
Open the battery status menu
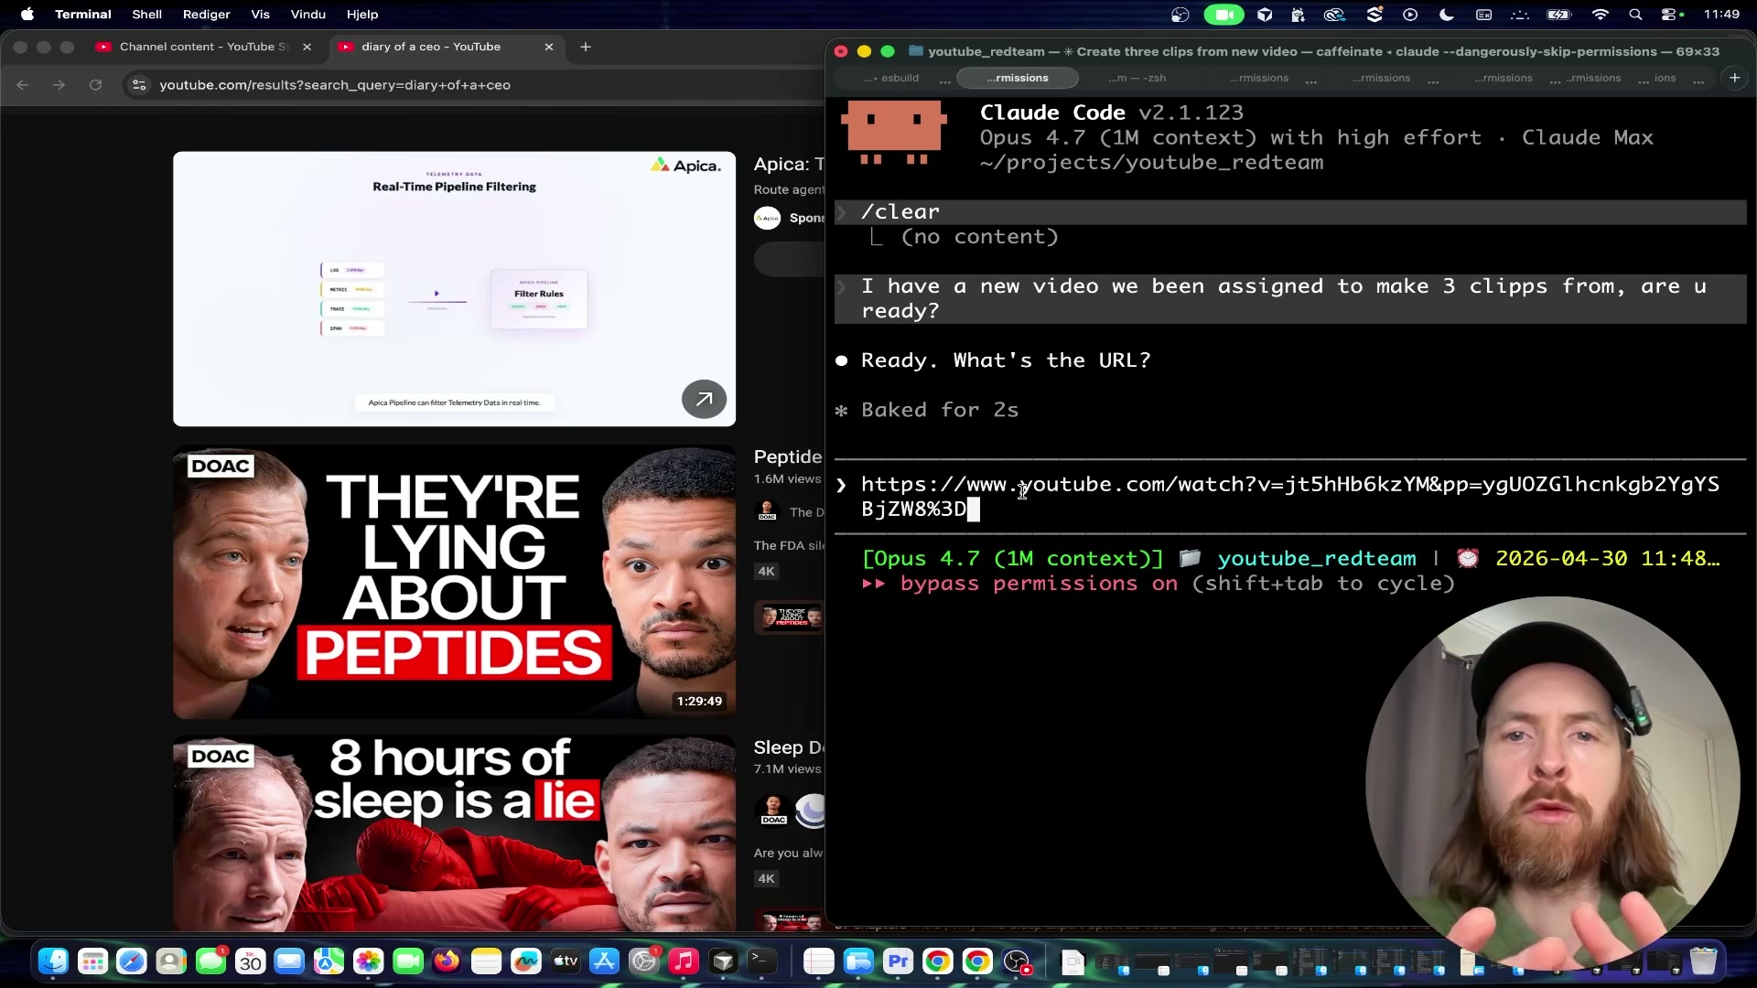pyautogui.click(x=1558, y=14)
